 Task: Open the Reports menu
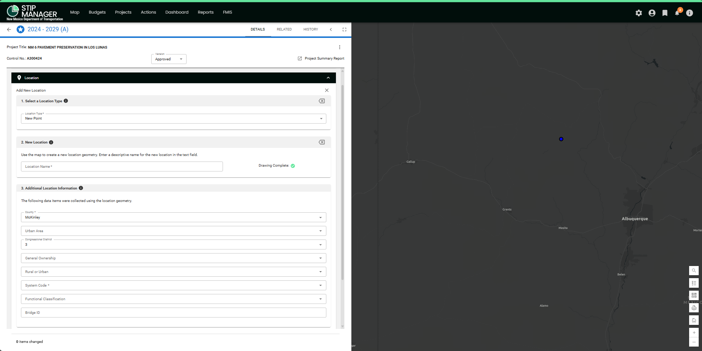tap(206, 12)
